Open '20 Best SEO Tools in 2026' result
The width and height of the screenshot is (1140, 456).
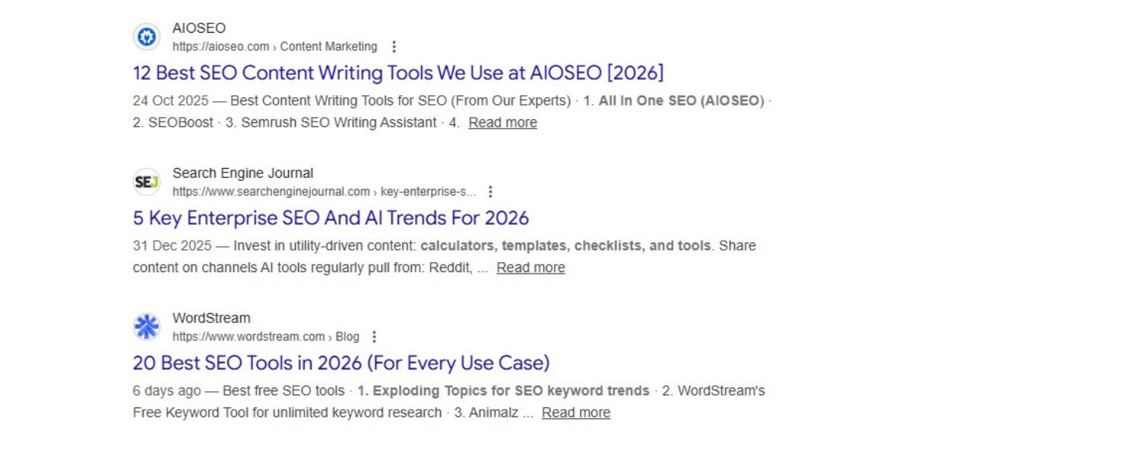(x=341, y=363)
